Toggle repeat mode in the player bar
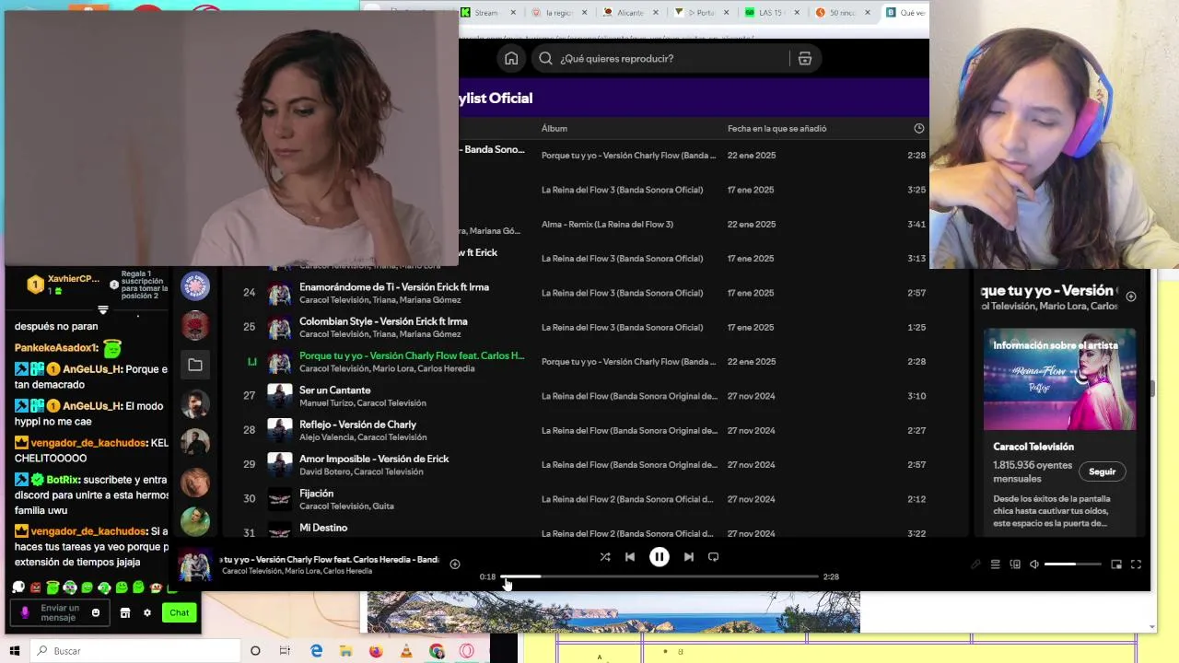Viewport: 1179px width, 663px height. click(713, 557)
